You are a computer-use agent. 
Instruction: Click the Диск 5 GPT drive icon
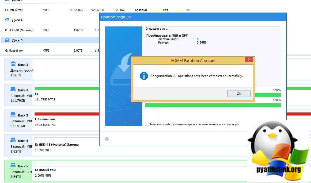pyautogui.click(x=13, y=166)
